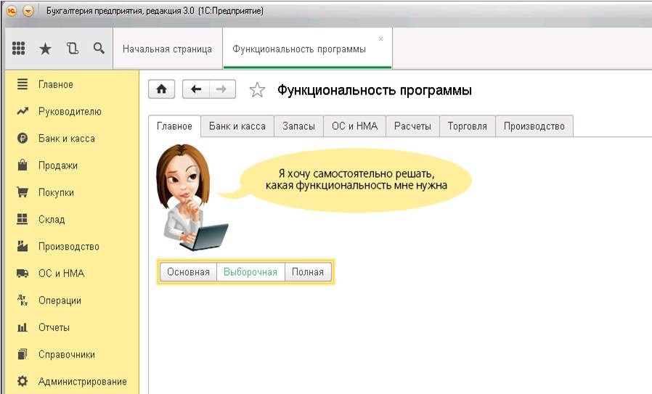Image resolution: width=652 pixels, height=394 pixels.
Task: Switch to Запасы tab
Action: (x=298, y=126)
